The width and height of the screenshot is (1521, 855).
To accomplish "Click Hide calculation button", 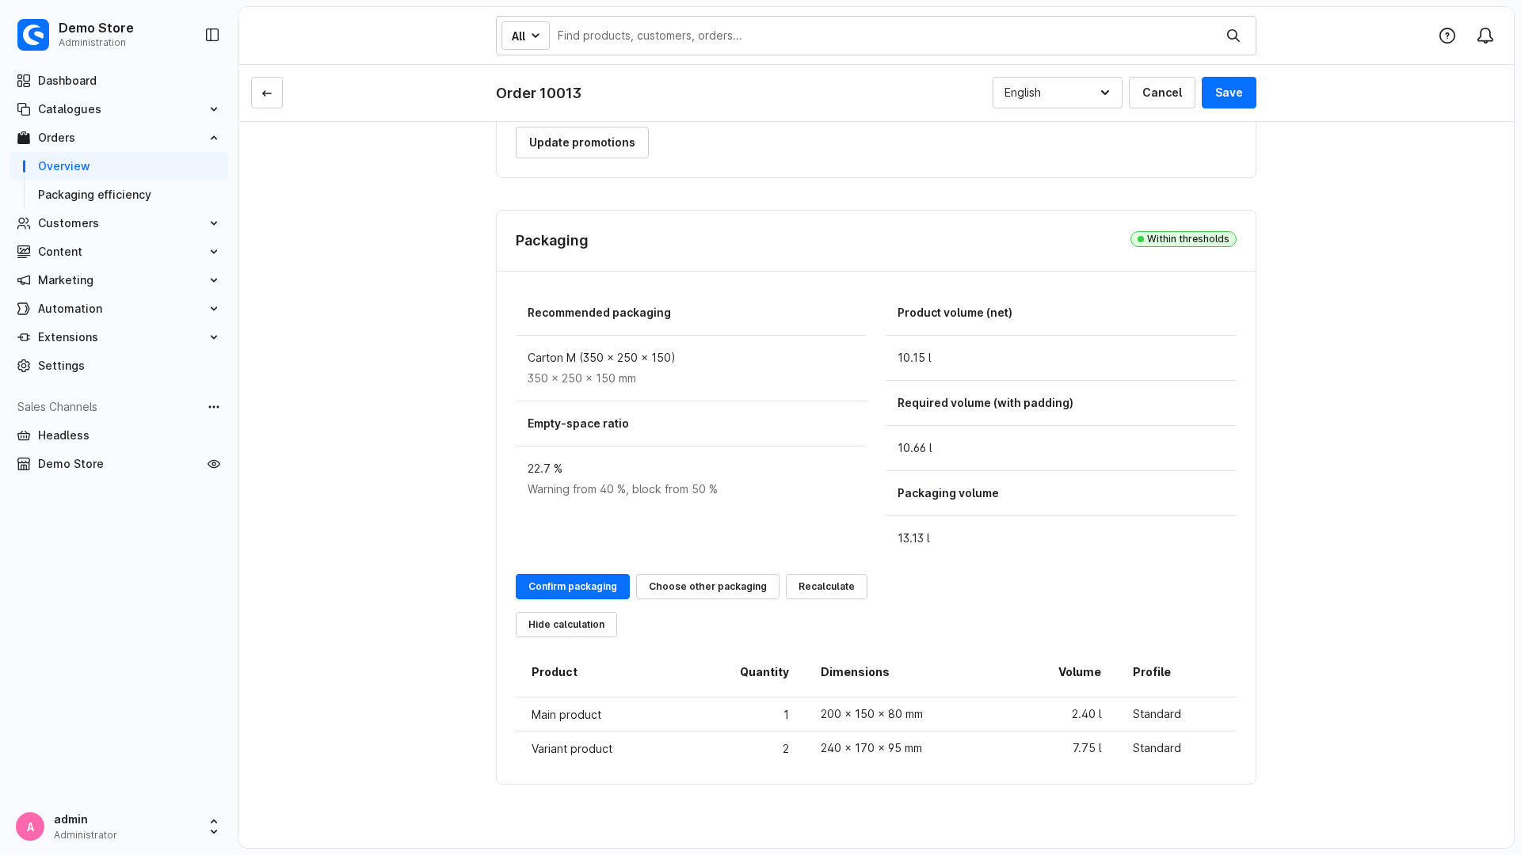I will pyautogui.click(x=566, y=625).
